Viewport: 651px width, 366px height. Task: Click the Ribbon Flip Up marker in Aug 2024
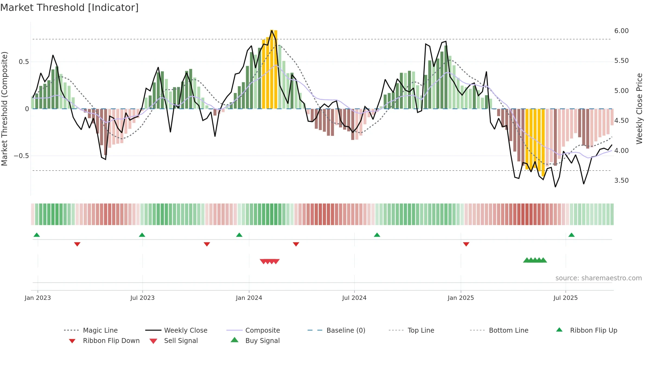click(x=377, y=235)
